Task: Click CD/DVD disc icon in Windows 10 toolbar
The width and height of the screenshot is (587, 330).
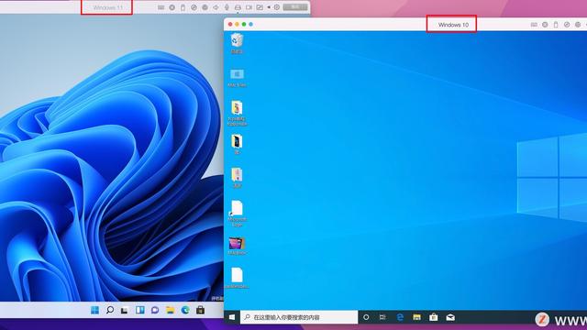Action: click(x=545, y=25)
